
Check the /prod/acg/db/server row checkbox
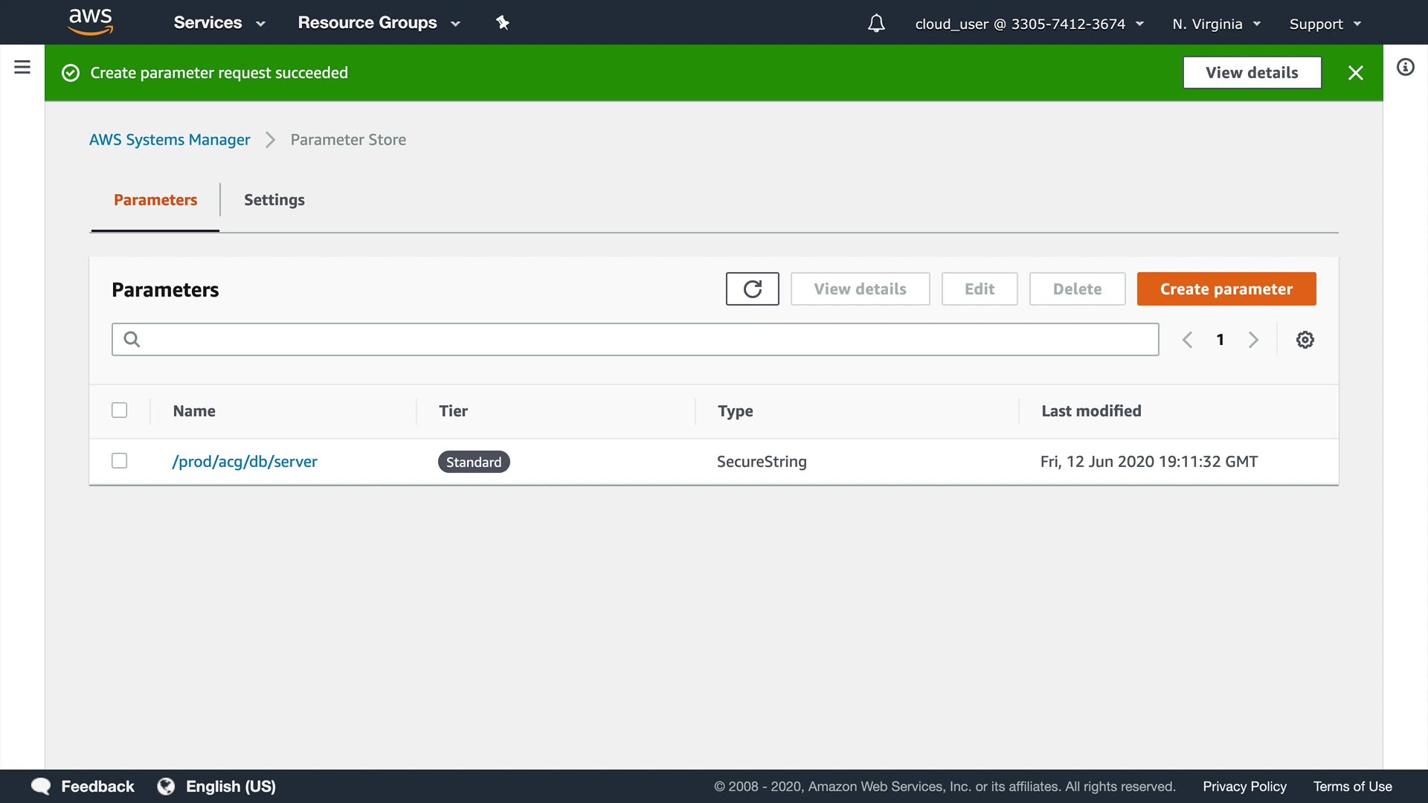(x=119, y=461)
